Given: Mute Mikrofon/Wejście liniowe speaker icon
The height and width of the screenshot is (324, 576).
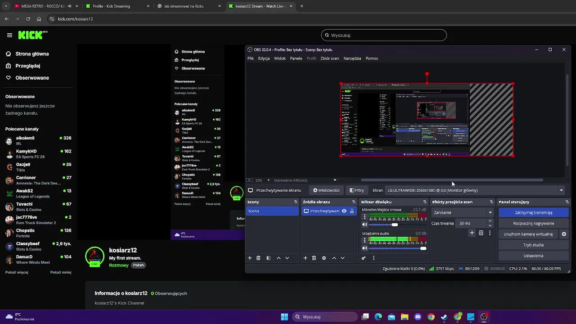Looking at the screenshot, I should [365, 225].
